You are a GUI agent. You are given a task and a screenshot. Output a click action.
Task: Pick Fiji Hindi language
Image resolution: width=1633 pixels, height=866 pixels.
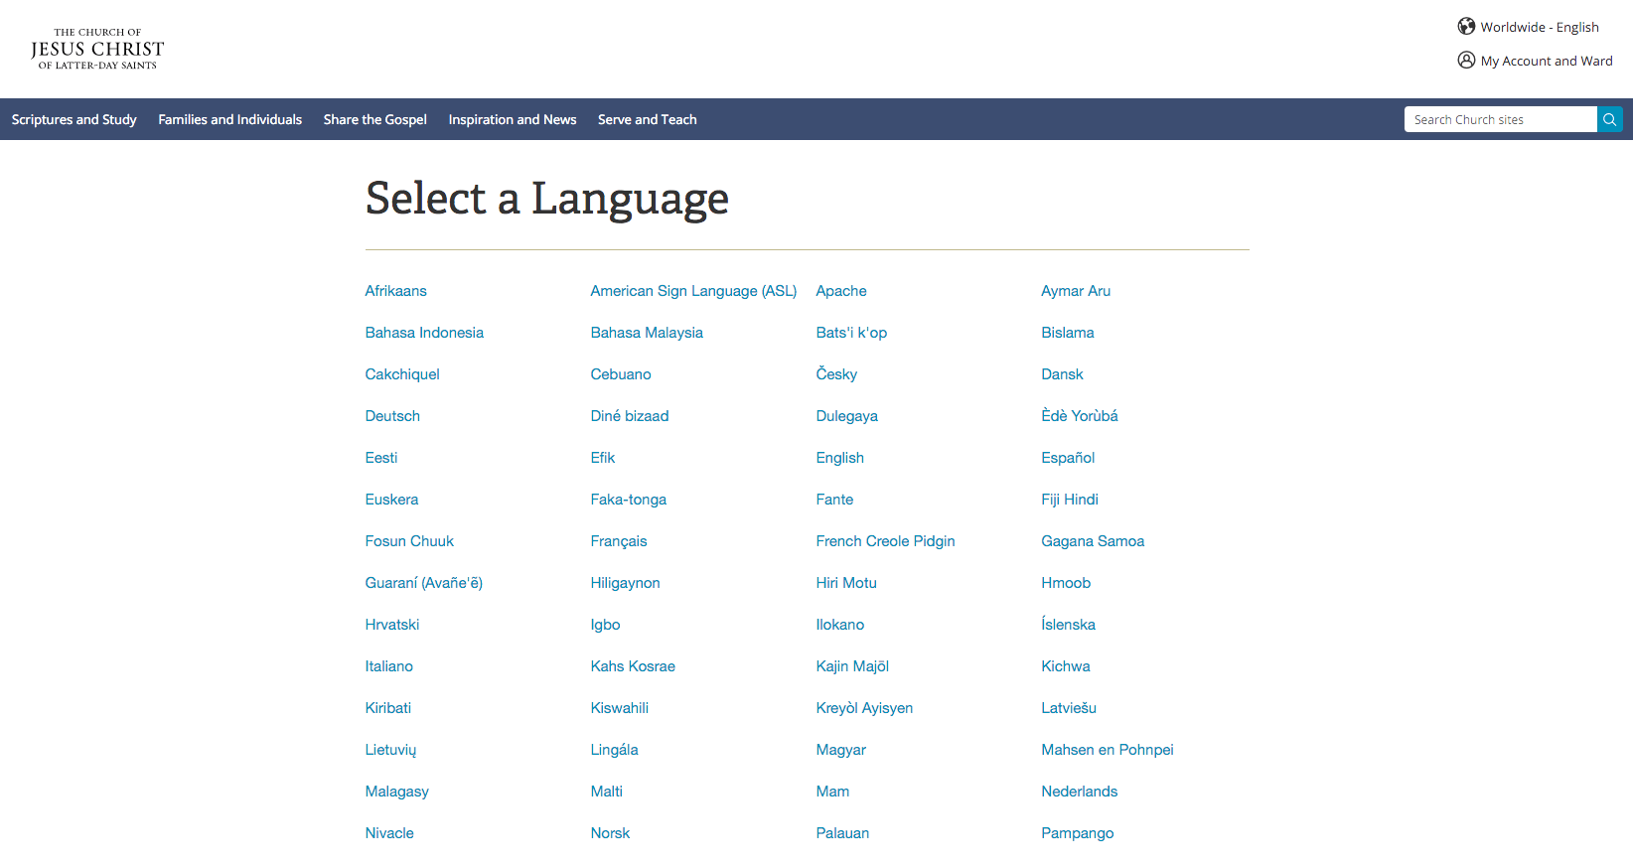click(x=1070, y=500)
